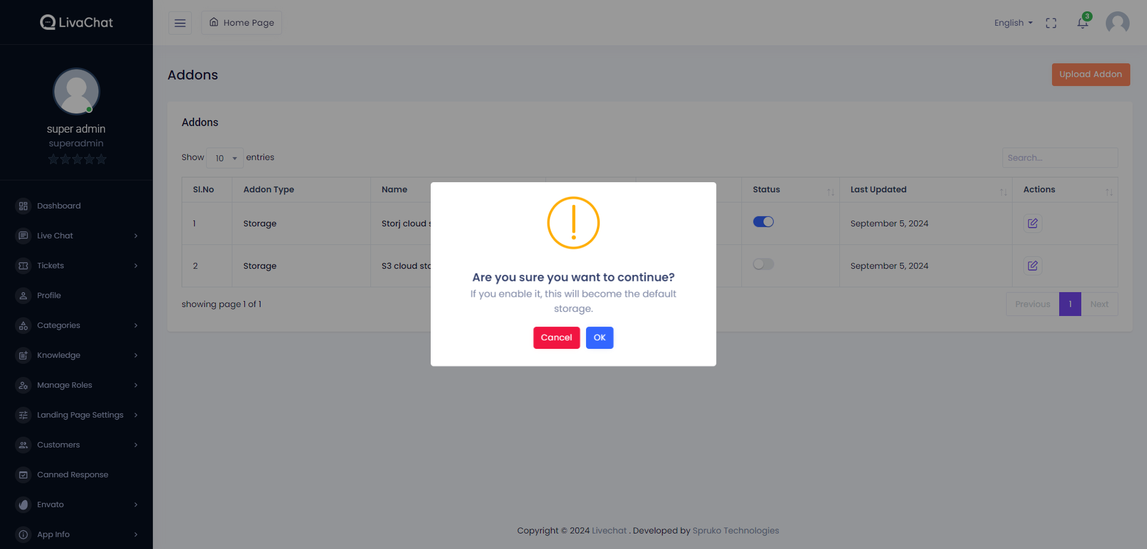Open Canned Response from sidebar

point(72,475)
